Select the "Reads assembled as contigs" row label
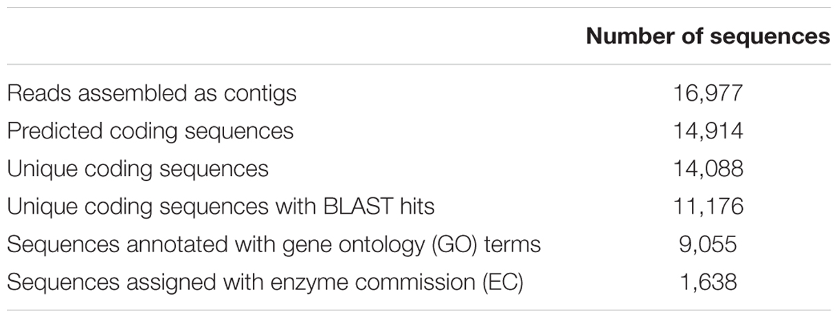Viewport: 839px width, 318px height. (x=152, y=93)
